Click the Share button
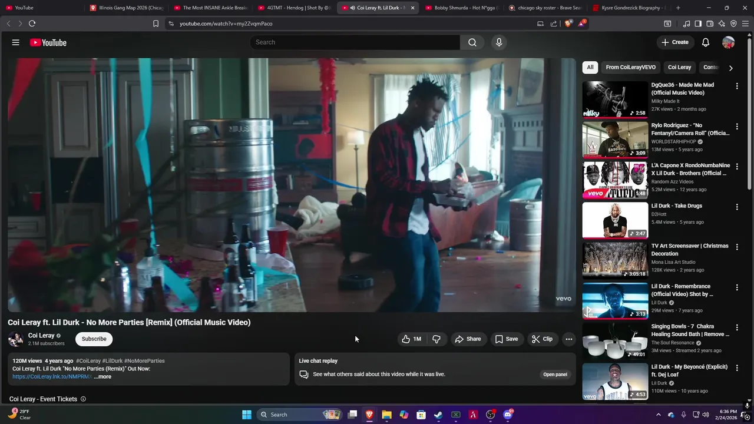The height and width of the screenshot is (424, 754). coord(468,339)
